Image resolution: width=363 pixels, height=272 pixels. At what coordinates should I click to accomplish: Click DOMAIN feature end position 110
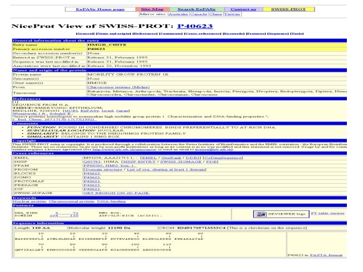point(74,216)
